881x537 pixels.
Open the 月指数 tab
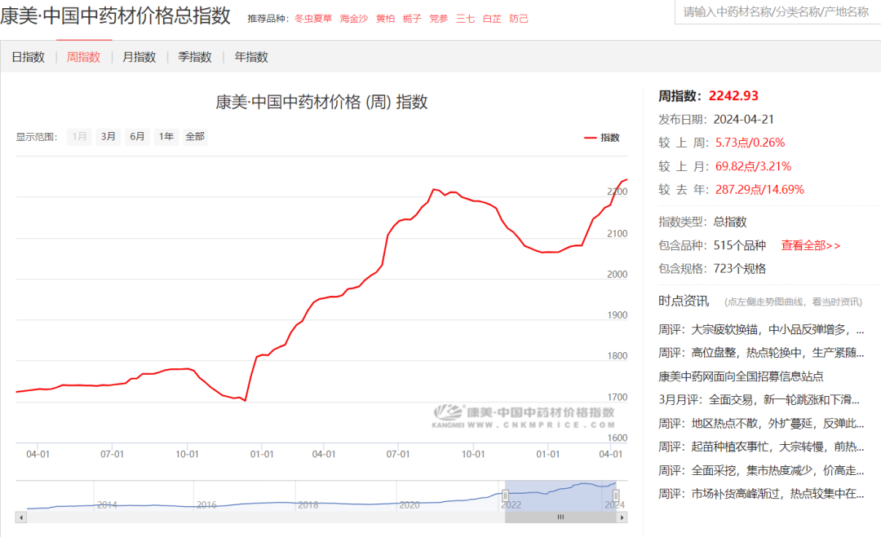(139, 57)
